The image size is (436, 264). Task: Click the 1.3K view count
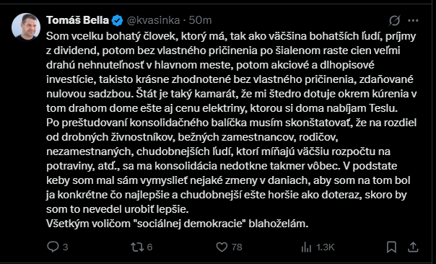[326, 247]
